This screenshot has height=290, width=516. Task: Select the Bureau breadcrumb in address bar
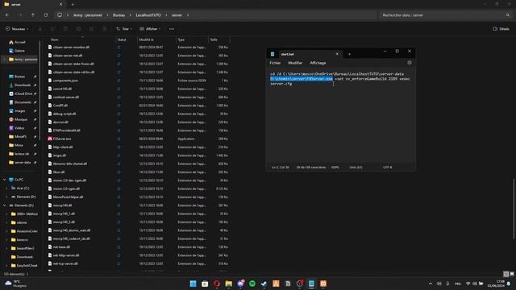click(119, 15)
